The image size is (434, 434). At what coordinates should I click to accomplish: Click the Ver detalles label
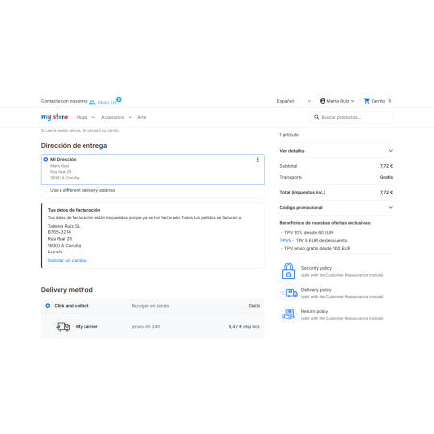292,151
